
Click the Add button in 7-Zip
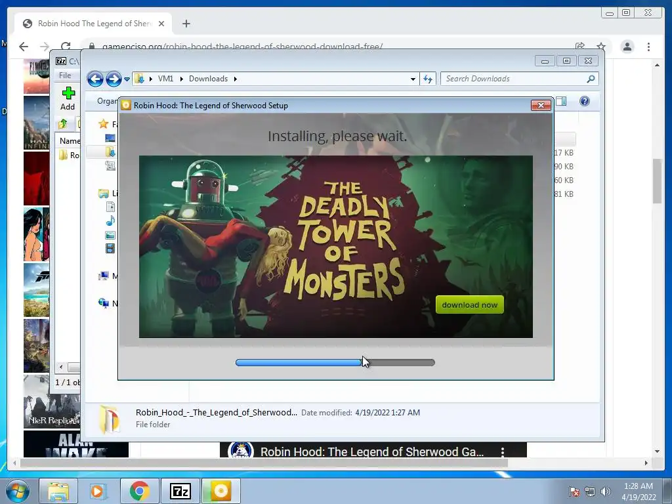point(68,99)
